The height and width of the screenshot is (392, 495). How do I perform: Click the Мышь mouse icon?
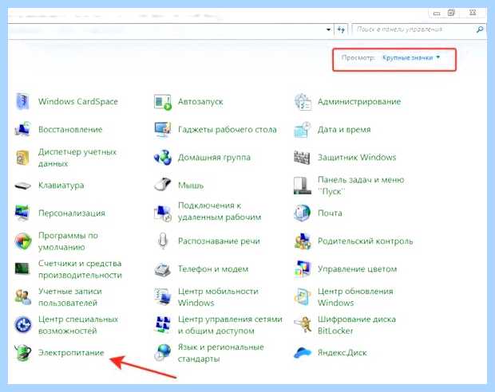tap(163, 185)
